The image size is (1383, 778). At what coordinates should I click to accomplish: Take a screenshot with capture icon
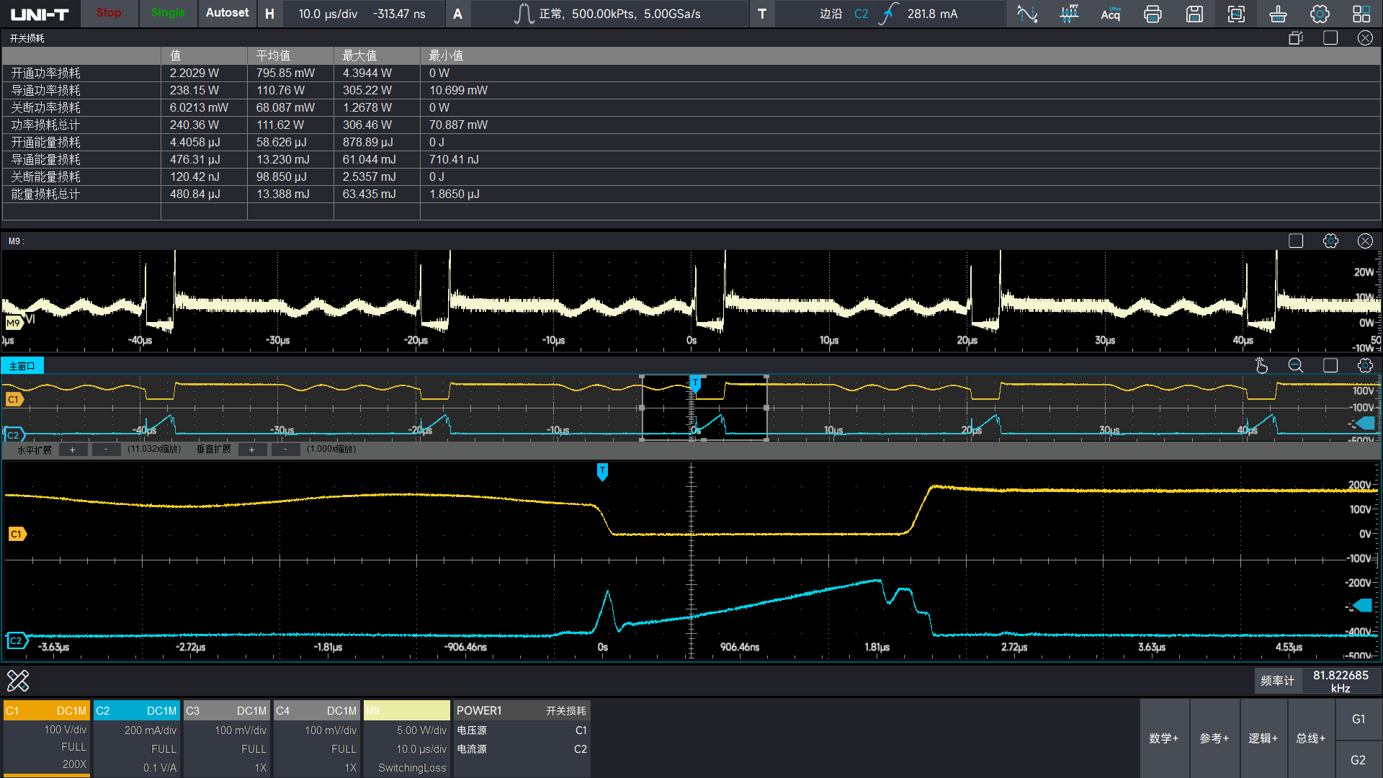pos(1236,14)
